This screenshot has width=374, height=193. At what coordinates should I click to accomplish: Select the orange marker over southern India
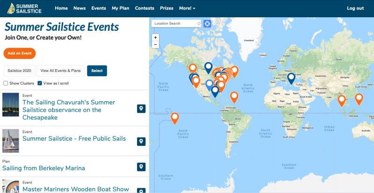342,100
